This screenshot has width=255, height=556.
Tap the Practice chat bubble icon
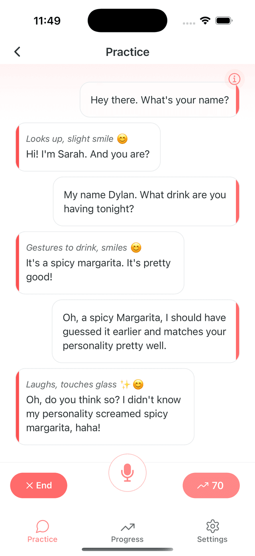click(x=42, y=526)
